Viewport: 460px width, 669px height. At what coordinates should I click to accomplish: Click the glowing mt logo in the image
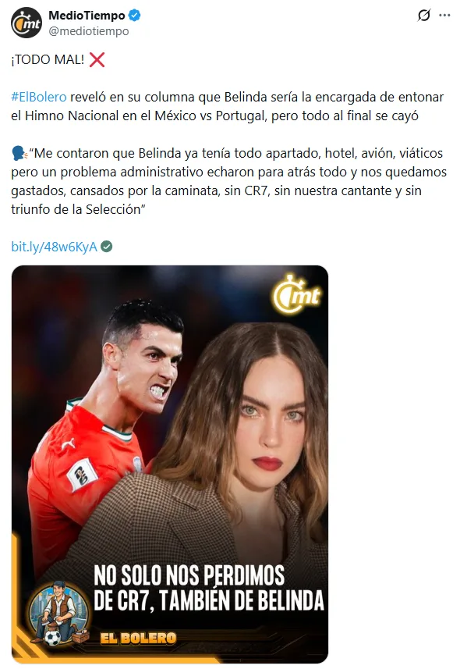pyautogui.click(x=297, y=294)
